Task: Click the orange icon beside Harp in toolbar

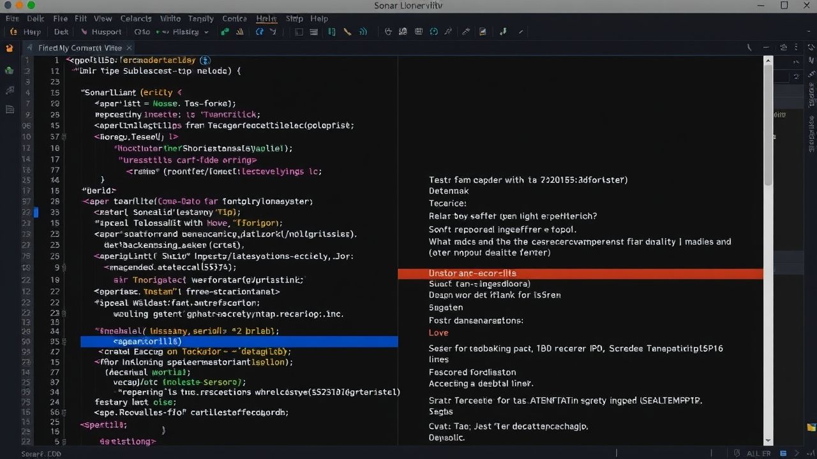Action: click(x=13, y=32)
